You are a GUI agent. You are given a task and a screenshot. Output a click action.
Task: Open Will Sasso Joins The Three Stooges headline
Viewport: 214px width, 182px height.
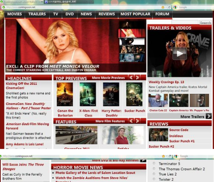pos(23,167)
